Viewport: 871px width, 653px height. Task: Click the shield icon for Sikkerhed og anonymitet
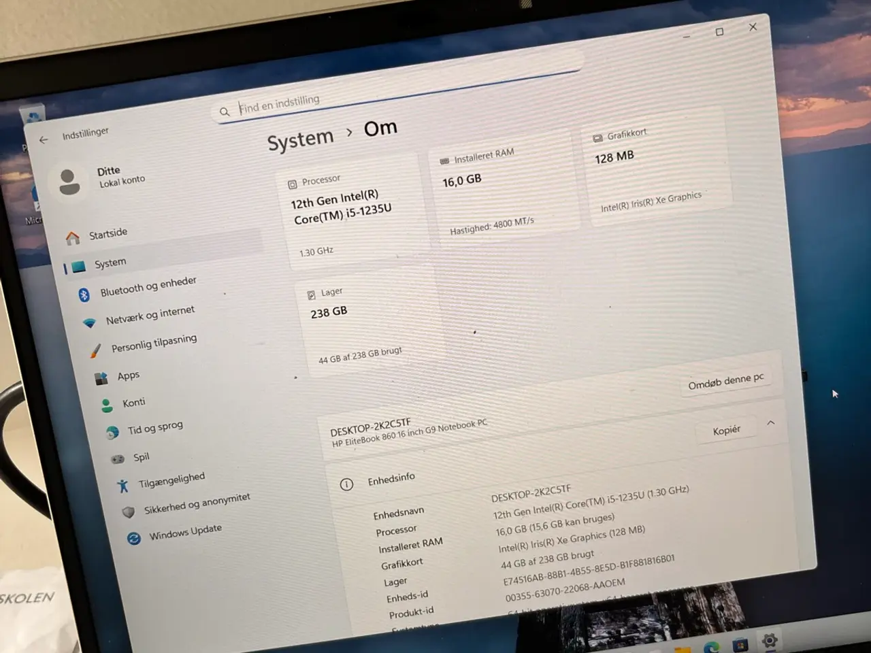point(128,512)
